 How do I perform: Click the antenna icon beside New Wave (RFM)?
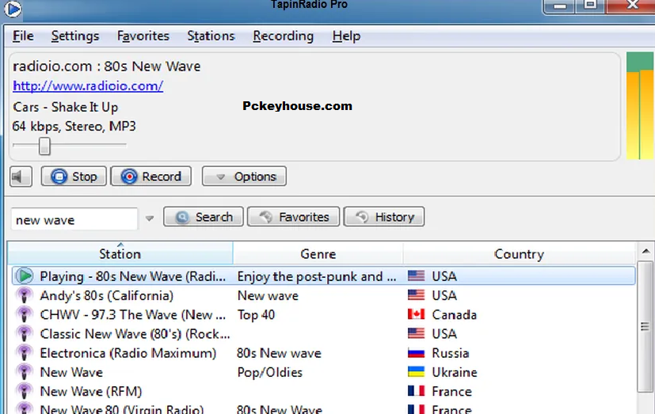(25, 392)
